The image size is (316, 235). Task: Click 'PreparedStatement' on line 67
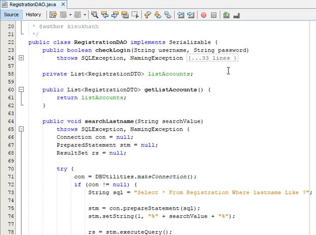pos(86,145)
